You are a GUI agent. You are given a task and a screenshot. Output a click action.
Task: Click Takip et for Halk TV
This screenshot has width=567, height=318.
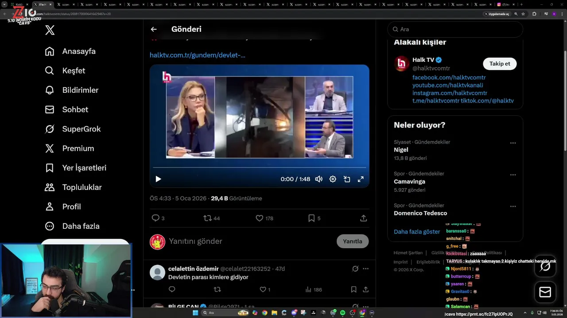[500, 64]
